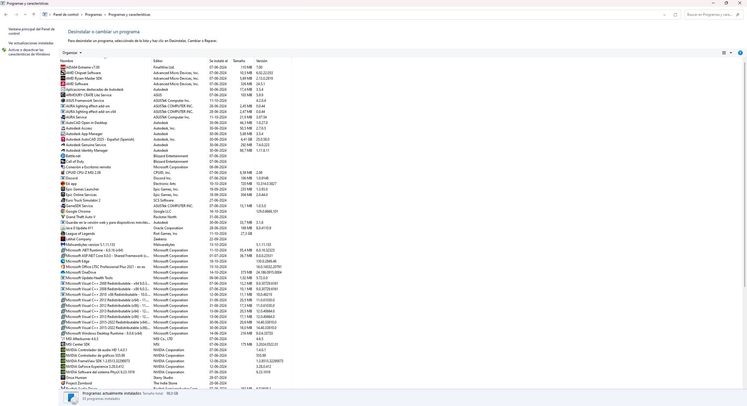Sort by the Tamaño column header

[x=242, y=61]
